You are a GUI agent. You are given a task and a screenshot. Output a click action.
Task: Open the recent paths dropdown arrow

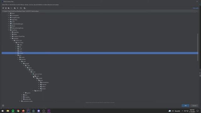click(x=197, y=11)
